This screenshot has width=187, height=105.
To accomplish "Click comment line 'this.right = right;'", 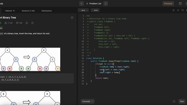I will (x=109, y=47).
